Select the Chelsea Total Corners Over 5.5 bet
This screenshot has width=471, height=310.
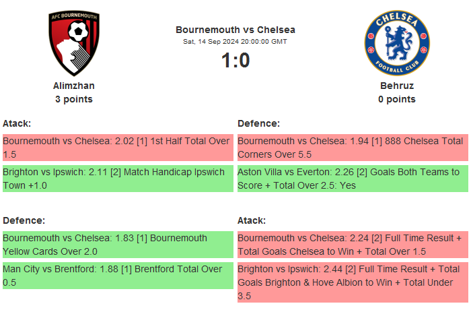[352, 148]
